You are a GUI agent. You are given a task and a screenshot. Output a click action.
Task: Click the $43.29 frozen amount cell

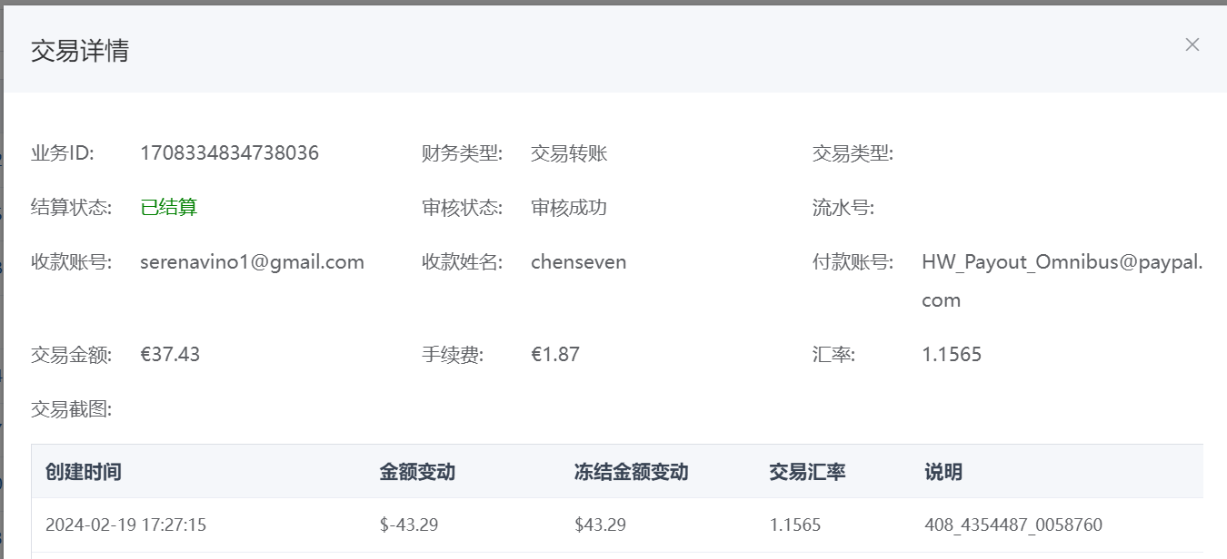(x=600, y=525)
